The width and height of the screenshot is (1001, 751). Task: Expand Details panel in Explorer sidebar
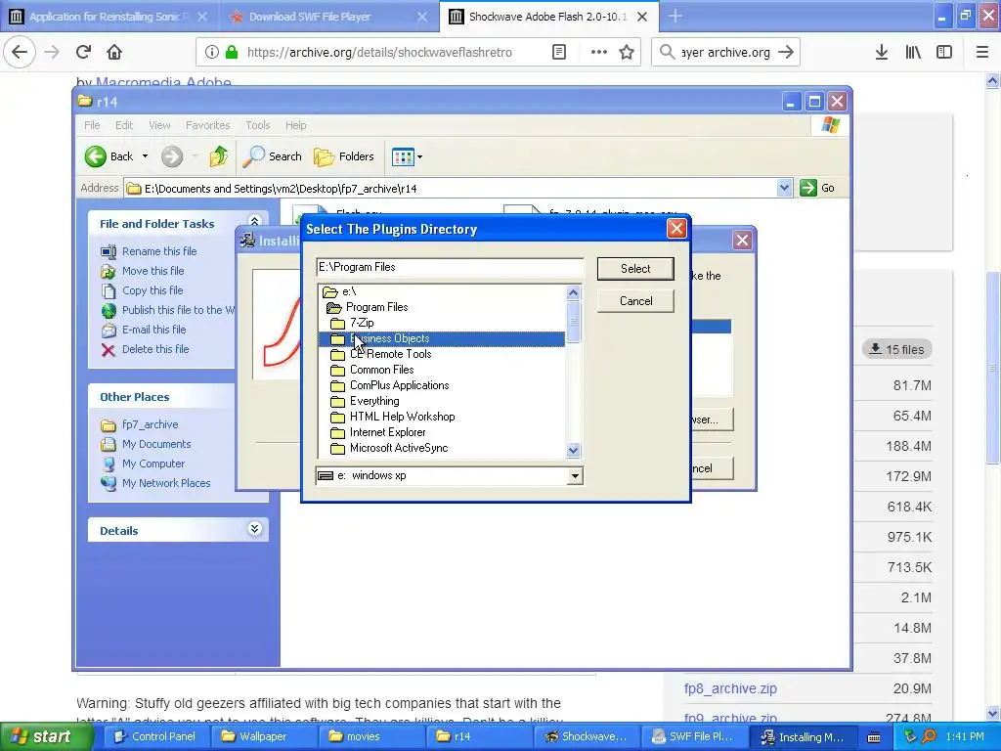[254, 529]
